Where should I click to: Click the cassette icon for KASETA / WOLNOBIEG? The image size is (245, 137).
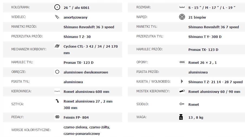pyautogui.click(x=182, y=82)
